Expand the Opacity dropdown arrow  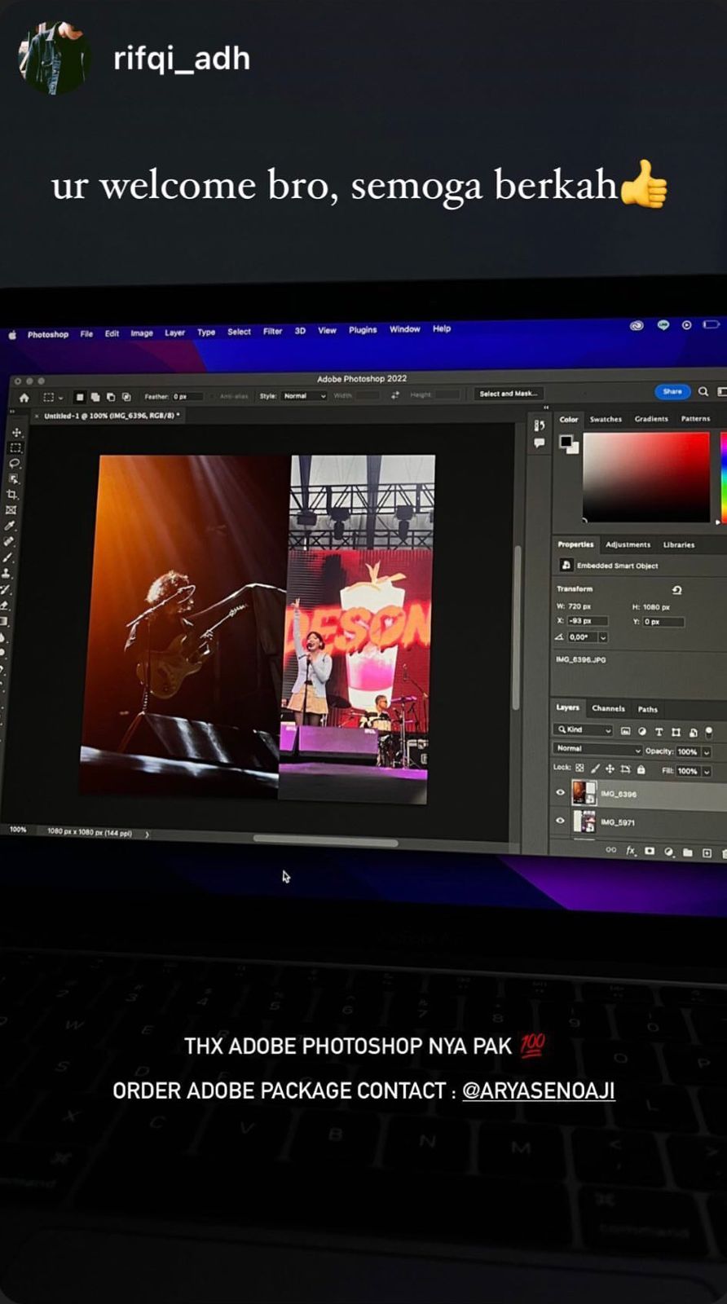[707, 751]
